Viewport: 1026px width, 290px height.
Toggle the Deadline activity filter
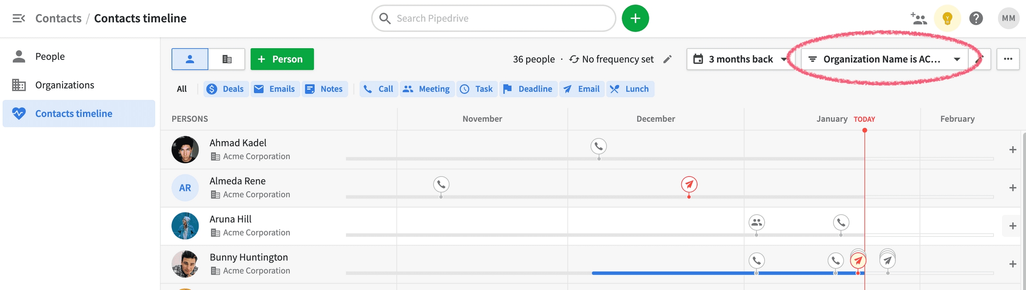click(528, 89)
